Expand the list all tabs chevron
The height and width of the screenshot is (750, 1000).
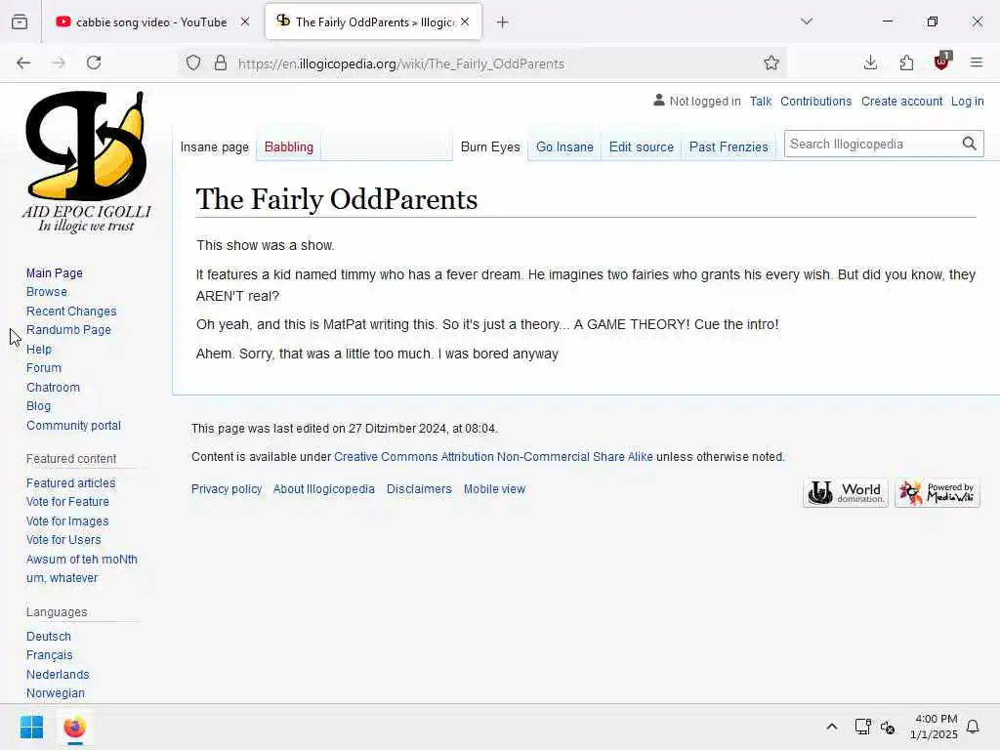point(807,21)
